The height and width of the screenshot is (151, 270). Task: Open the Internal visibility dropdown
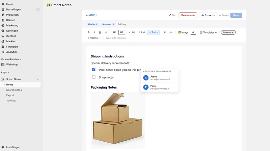point(228,32)
